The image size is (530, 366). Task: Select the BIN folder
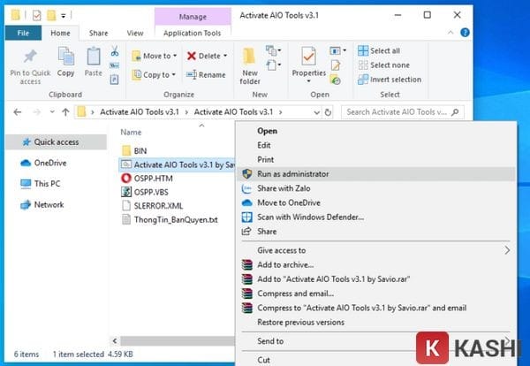134,151
